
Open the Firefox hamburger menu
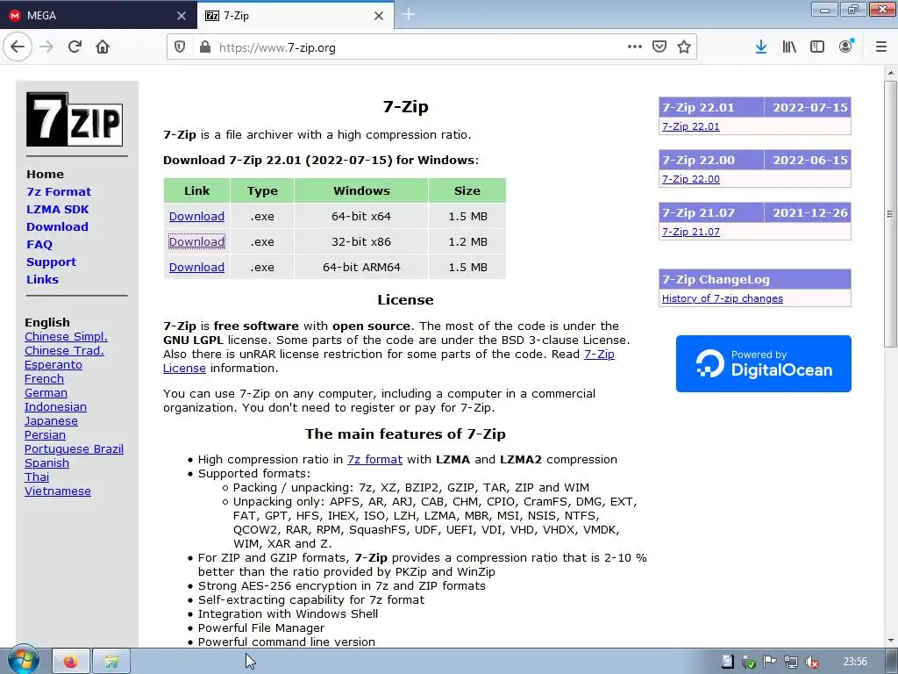[x=881, y=47]
